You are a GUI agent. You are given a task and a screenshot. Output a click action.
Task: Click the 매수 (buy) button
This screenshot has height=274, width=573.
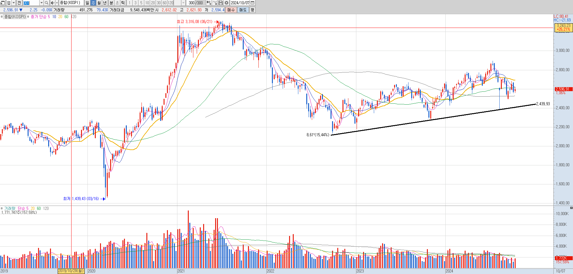pos(231,10)
